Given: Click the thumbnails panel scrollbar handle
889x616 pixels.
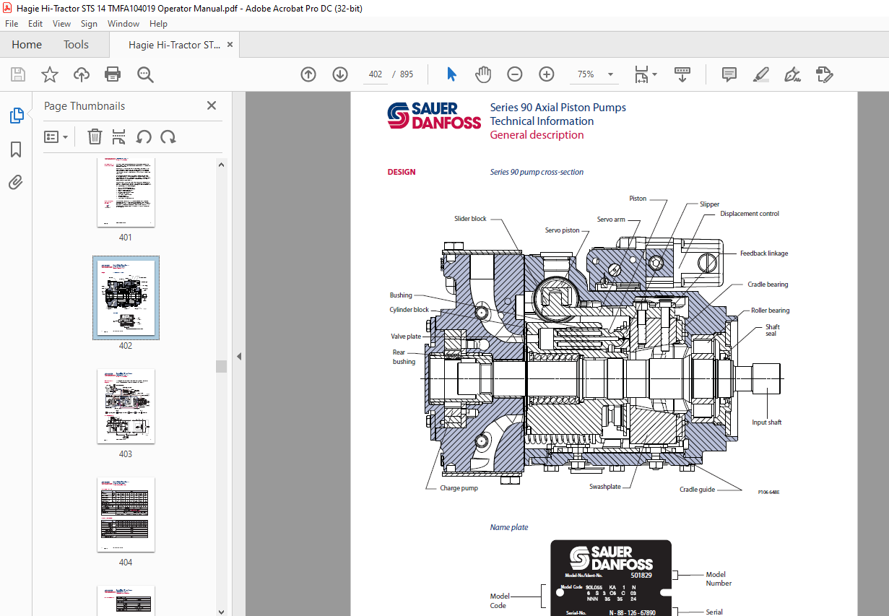Looking at the screenshot, I should (x=222, y=366).
